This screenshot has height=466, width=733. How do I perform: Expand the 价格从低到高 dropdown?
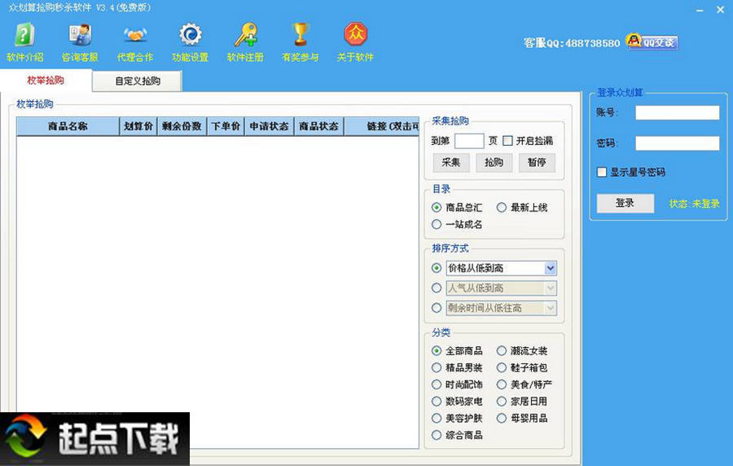click(x=551, y=268)
